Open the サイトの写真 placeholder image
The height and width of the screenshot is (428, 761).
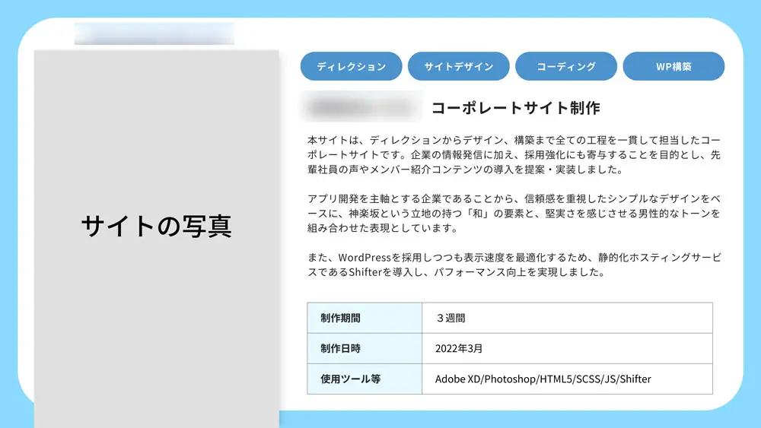click(156, 239)
